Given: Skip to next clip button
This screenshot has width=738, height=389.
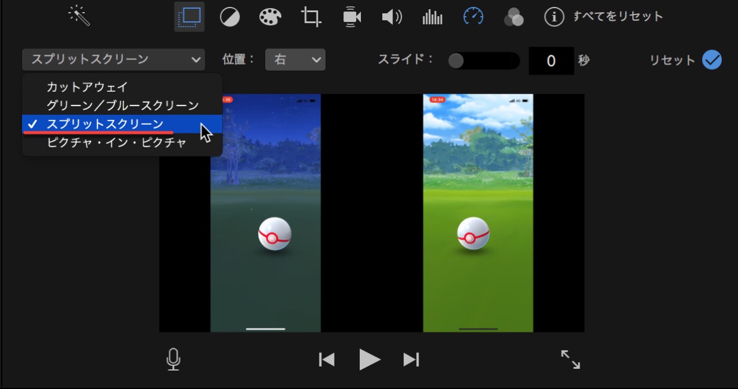Looking at the screenshot, I should [x=411, y=360].
